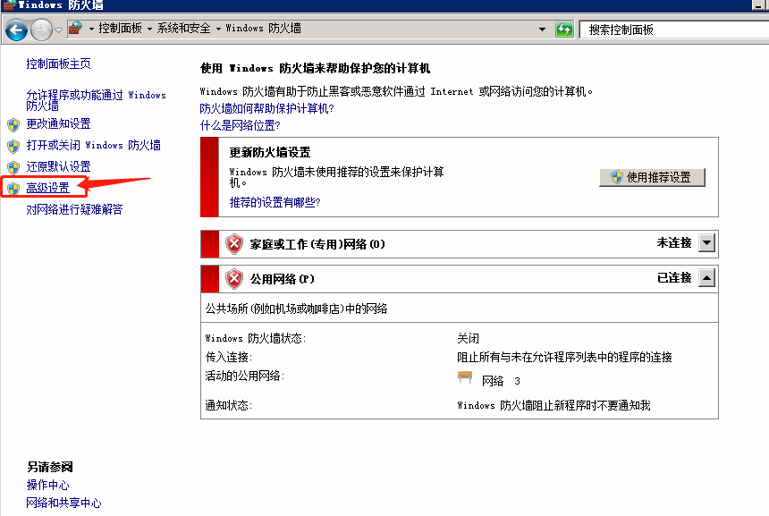Open 还原默认设置 link
This screenshot has height=516, width=769.
point(58,166)
